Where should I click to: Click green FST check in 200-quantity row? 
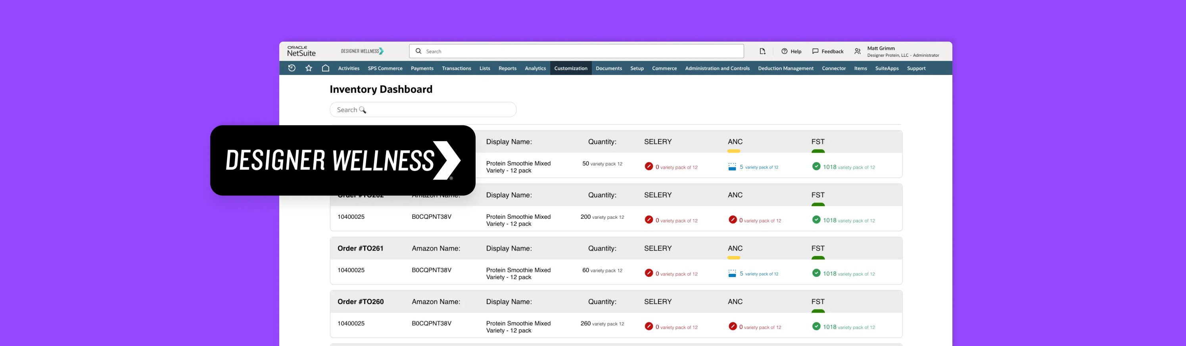click(816, 220)
